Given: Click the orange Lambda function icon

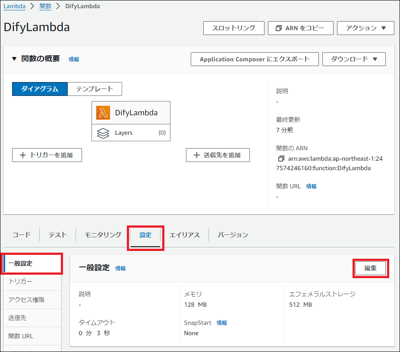Looking at the screenshot, I should (104, 113).
